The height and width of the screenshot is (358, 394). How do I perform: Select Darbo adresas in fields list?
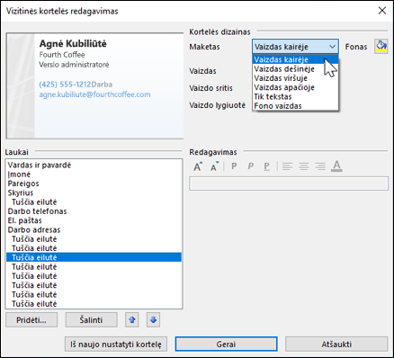94,229
